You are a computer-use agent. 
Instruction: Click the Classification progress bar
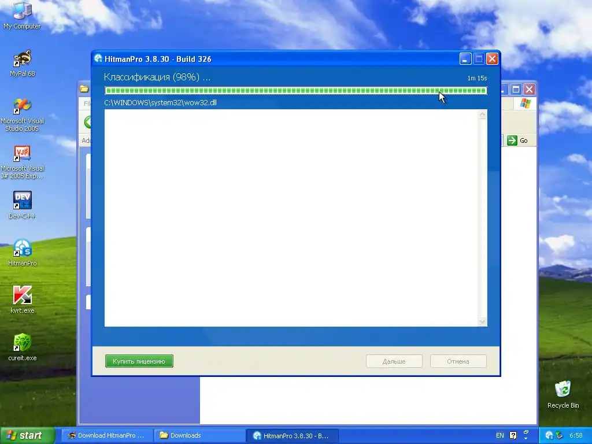tap(295, 90)
